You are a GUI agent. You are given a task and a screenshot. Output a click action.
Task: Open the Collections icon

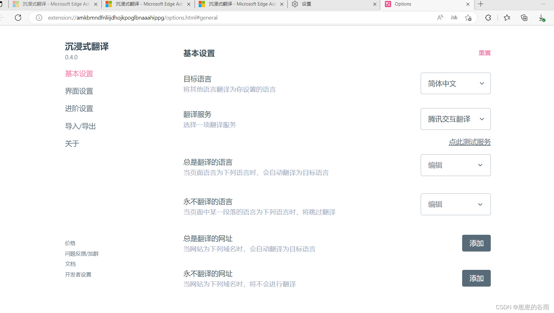[524, 18]
